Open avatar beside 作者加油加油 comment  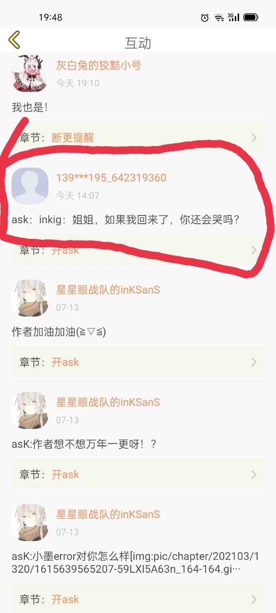click(30, 298)
